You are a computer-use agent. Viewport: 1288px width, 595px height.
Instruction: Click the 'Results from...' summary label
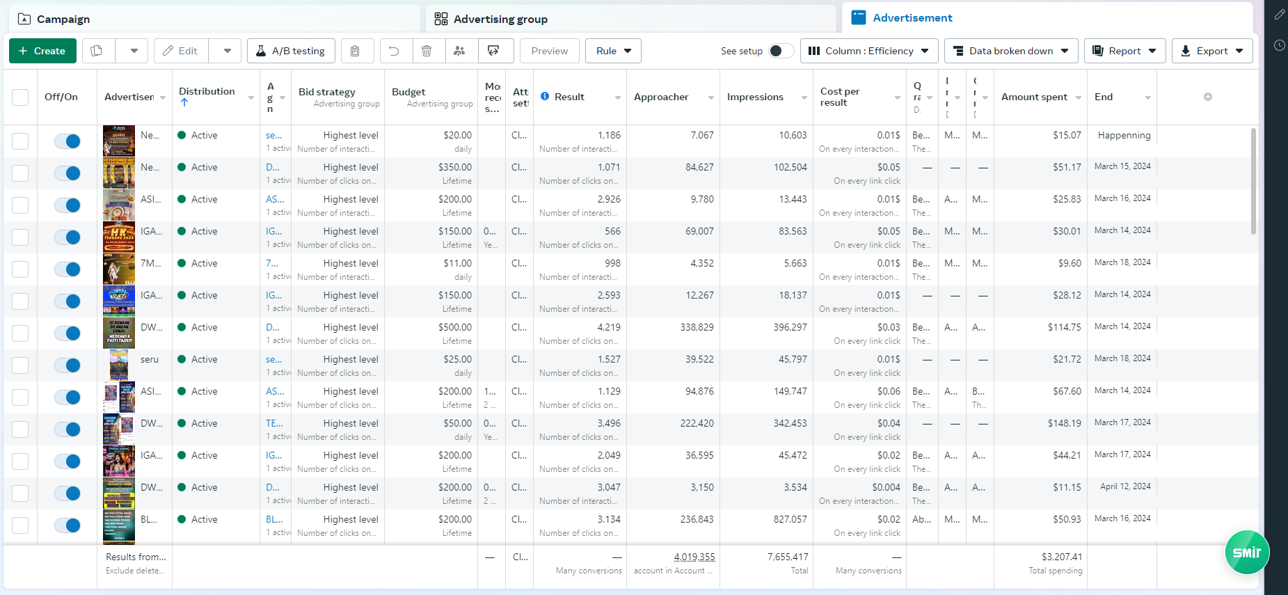tap(136, 557)
